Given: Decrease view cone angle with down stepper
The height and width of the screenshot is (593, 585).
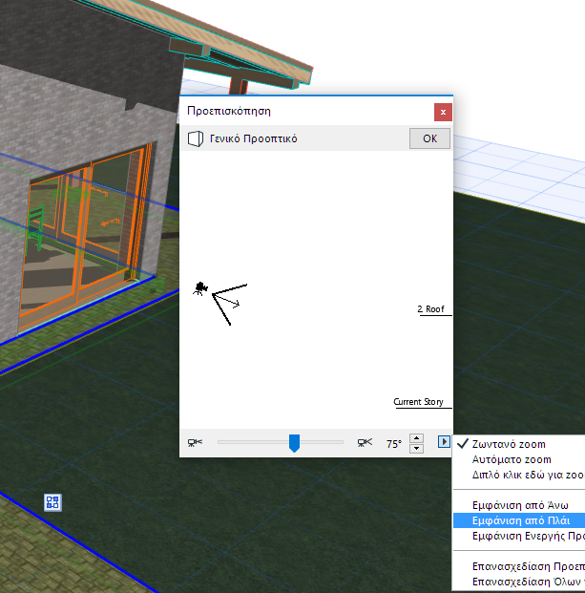Looking at the screenshot, I should tap(416, 449).
